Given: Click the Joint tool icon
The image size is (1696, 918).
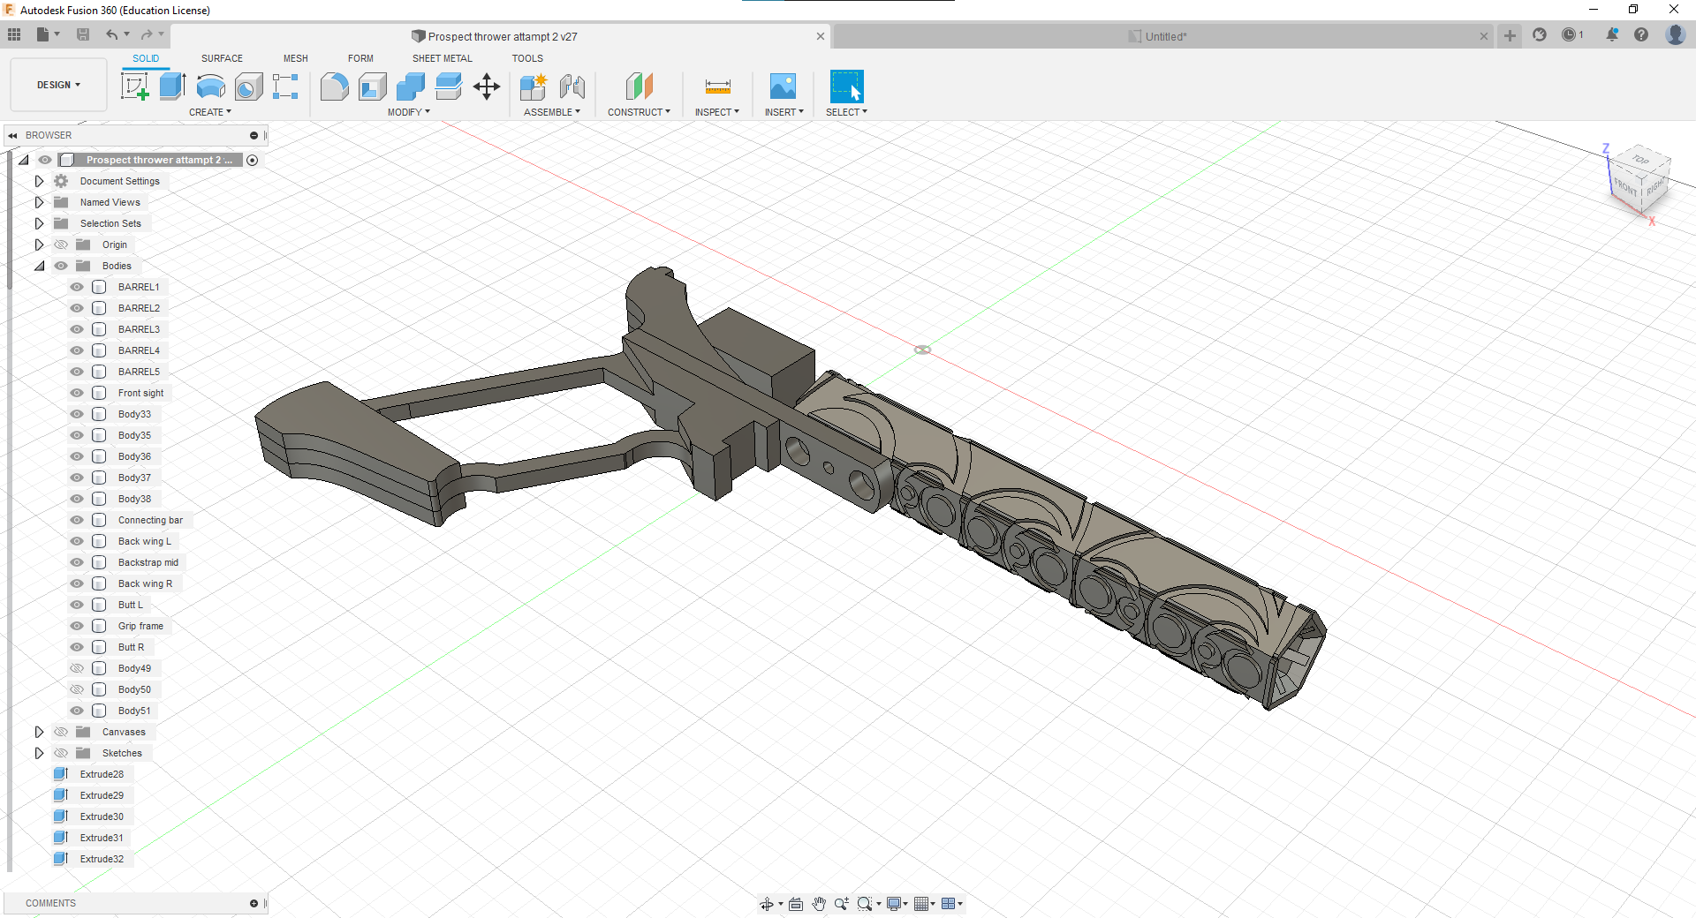Looking at the screenshot, I should [x=572, y=87].
